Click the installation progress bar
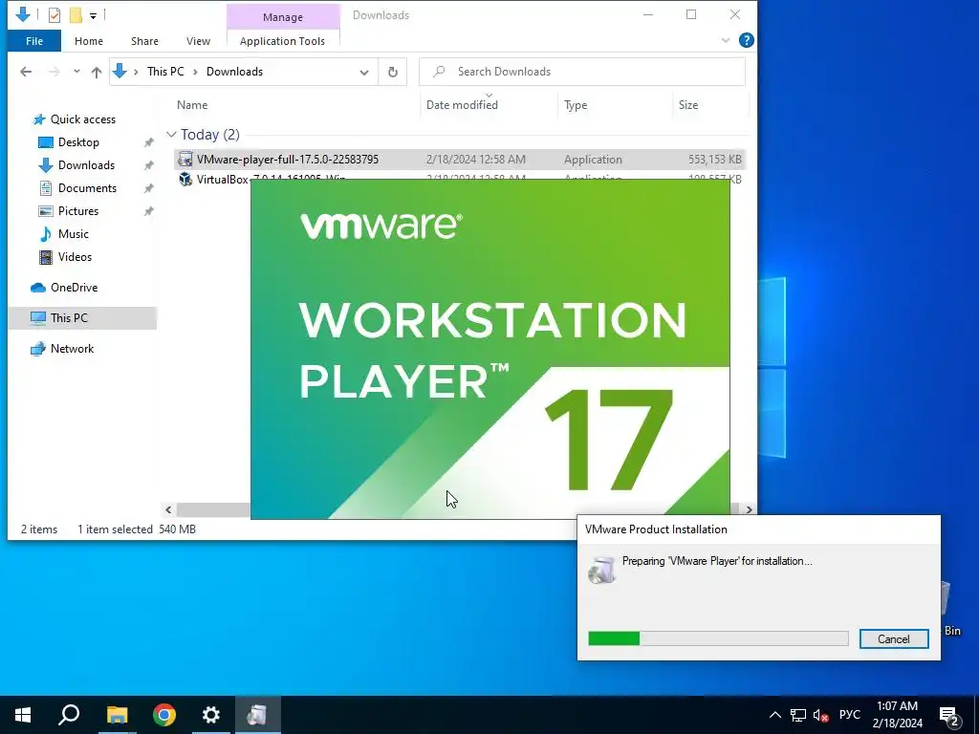This screenshot has width=979, height=734. [718, 638]
